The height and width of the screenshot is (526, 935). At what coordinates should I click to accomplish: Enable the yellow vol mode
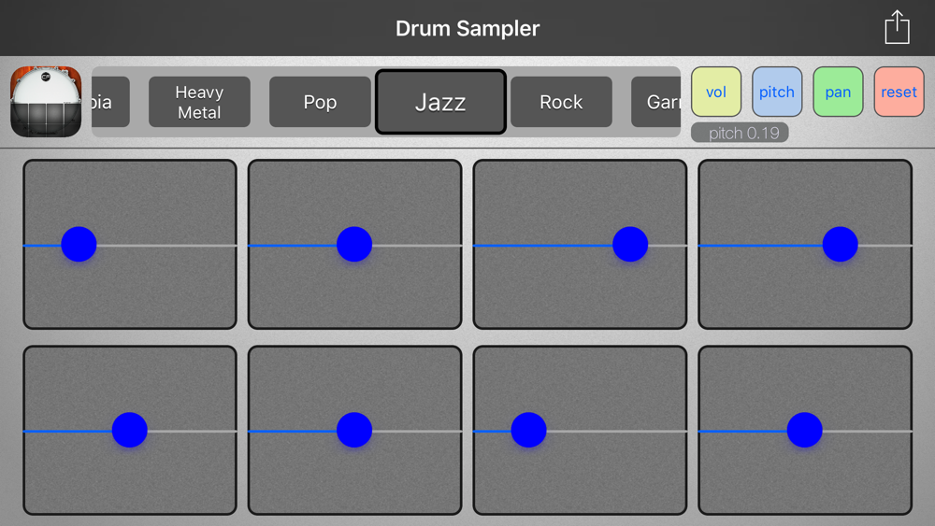(716, 92)
